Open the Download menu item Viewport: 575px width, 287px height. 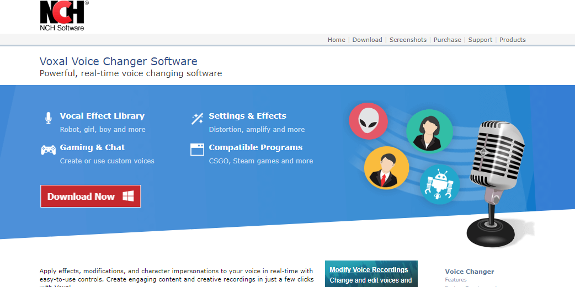[x=367, y=40]
